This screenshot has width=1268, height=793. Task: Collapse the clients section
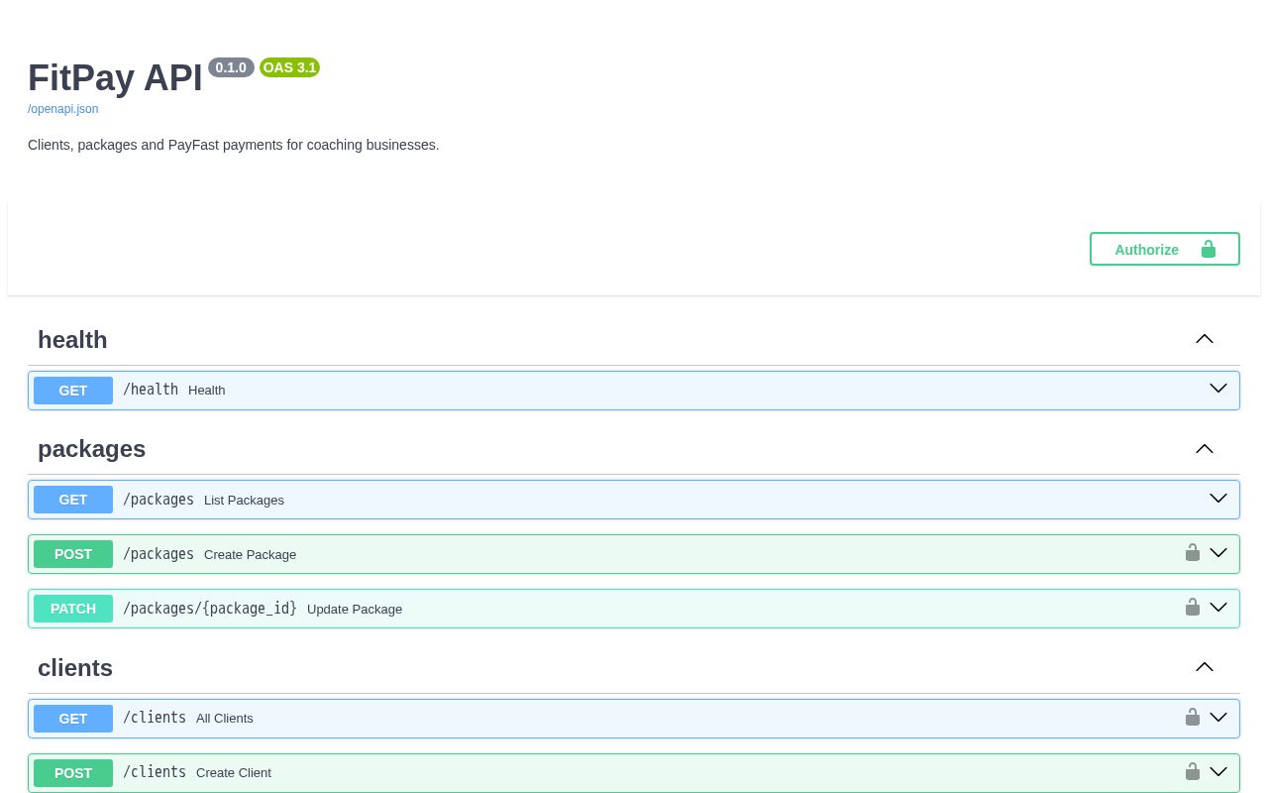click(1205, 667)
